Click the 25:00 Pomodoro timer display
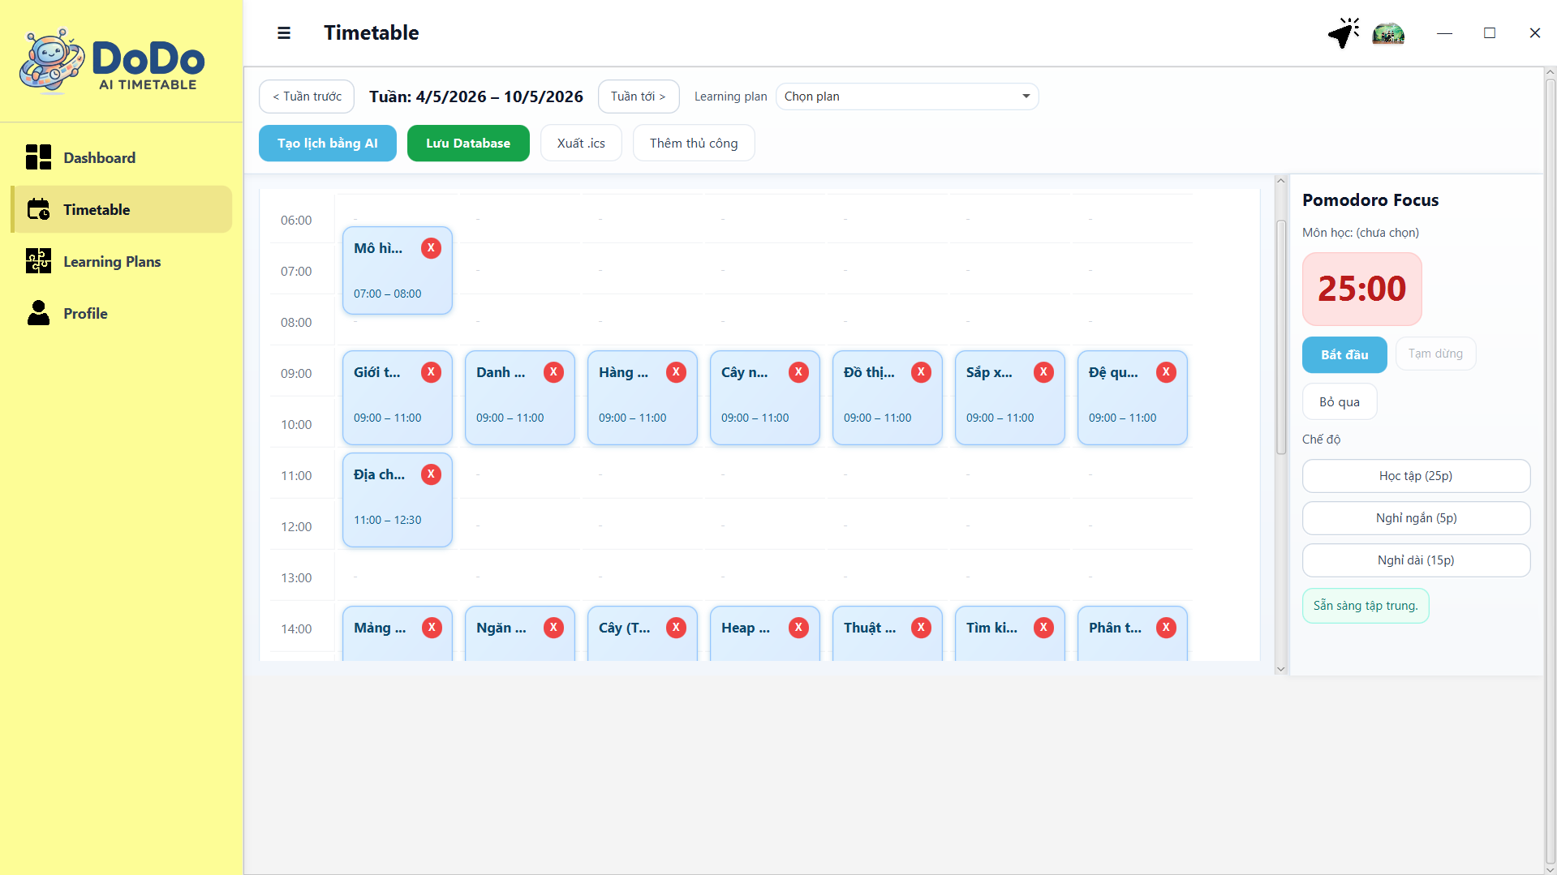 [x=1362, y=289]
